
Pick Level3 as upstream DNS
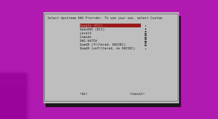[85, 33]
